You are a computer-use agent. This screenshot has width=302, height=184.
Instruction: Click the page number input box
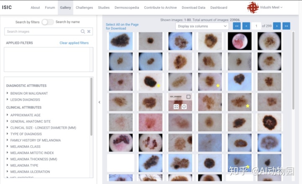(x=256, y=26)
